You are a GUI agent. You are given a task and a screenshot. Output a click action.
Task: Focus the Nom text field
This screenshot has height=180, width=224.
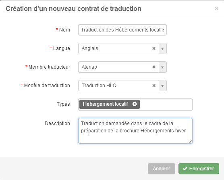pyautogui.click(x=122, y=30)
